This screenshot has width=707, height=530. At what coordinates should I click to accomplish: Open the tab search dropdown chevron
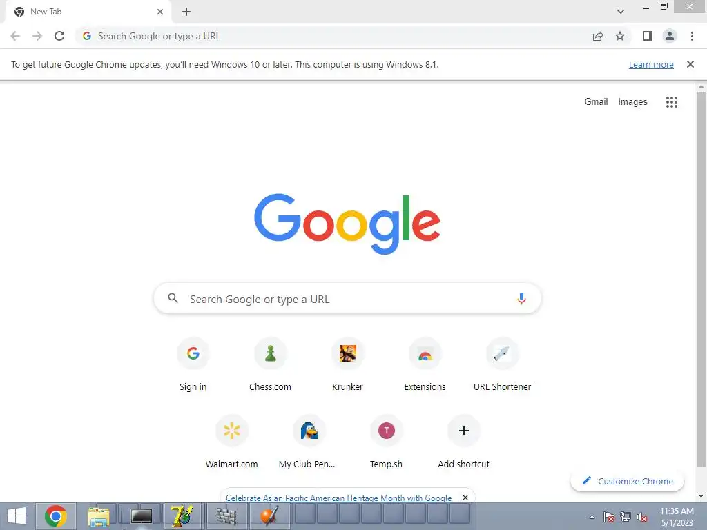[x=621, y=12]
